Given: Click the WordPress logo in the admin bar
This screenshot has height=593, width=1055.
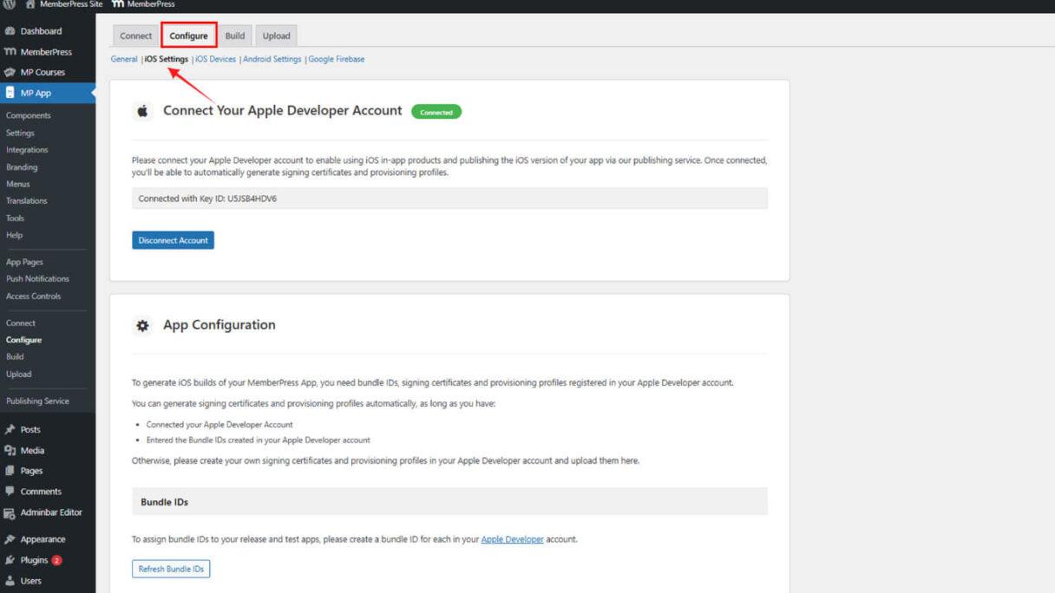Looking at the screenshot, I should [x=9, y=3].
